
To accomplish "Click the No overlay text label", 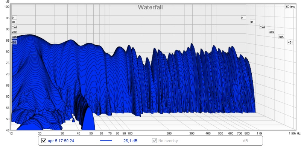I will (168, 141).
